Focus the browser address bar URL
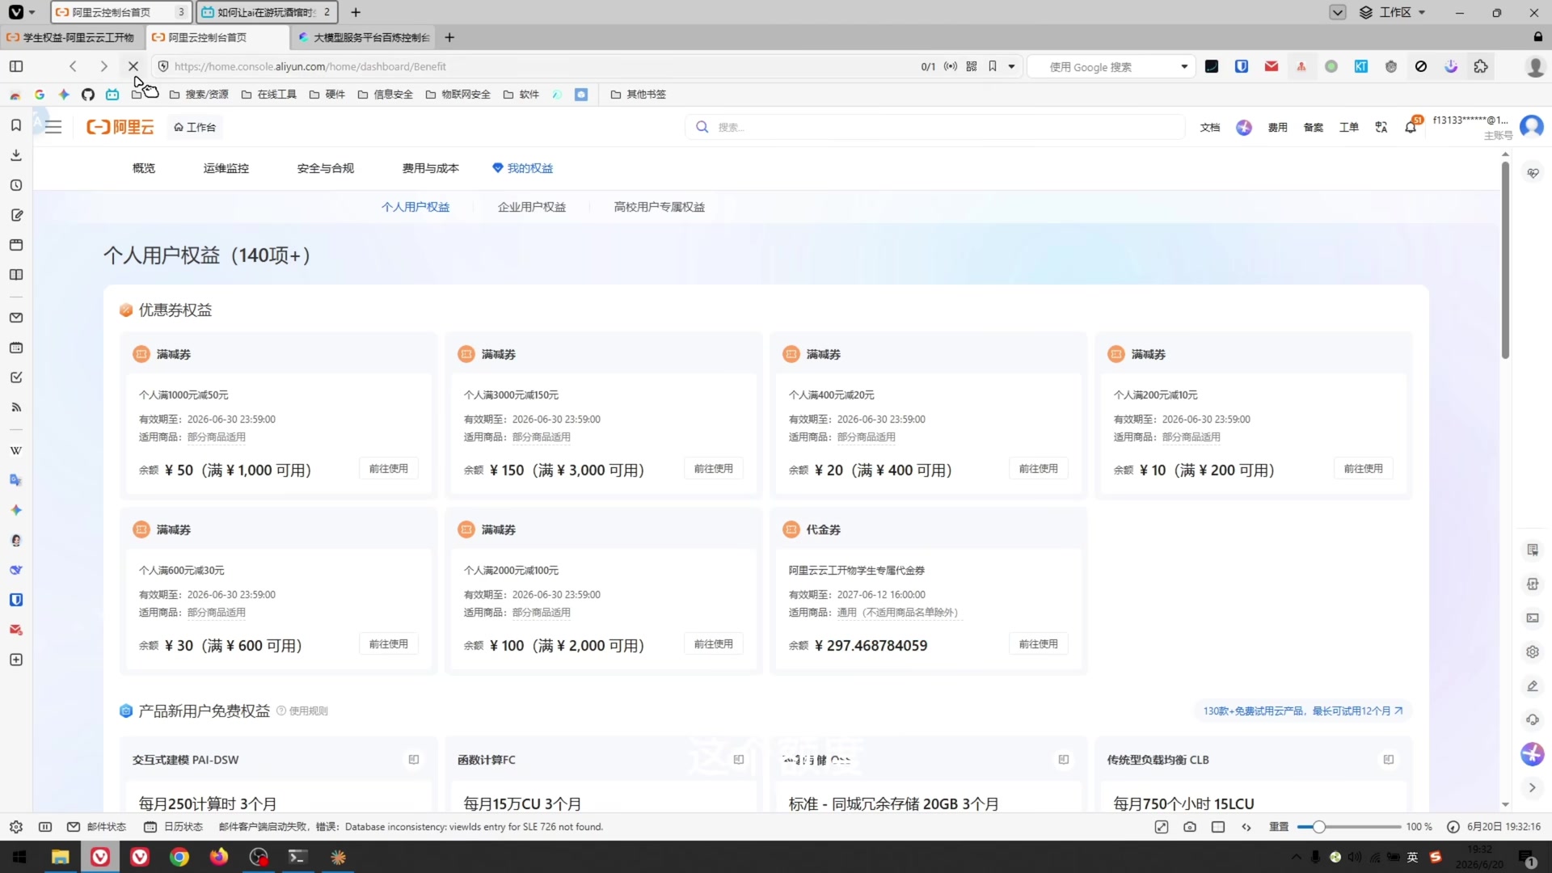 [310, 66]
